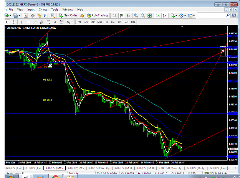Switch timeframe to M5
This screenshot has height=178, width=240.
point(86,22)
